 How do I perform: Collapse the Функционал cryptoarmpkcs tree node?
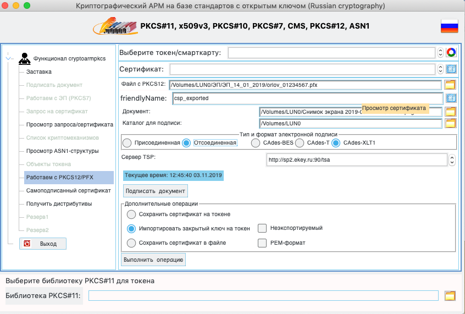[9, 57]
